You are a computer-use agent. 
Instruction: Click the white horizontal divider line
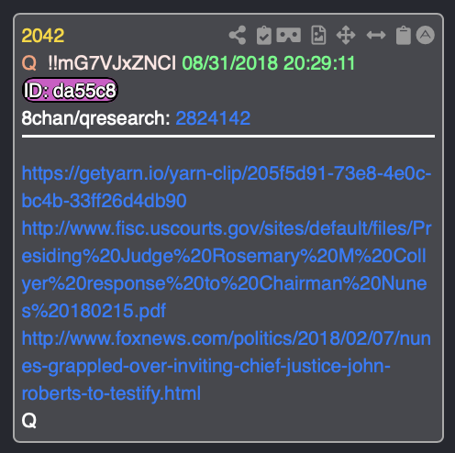coord(228,136)
